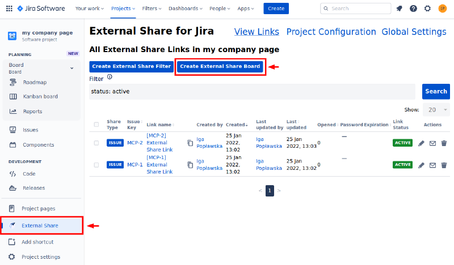Open the Apps dropdown menu
The width and height of the screenshot is (454, 265).
246,8
